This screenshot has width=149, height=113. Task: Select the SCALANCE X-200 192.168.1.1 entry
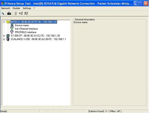click(x=38, y=39)
